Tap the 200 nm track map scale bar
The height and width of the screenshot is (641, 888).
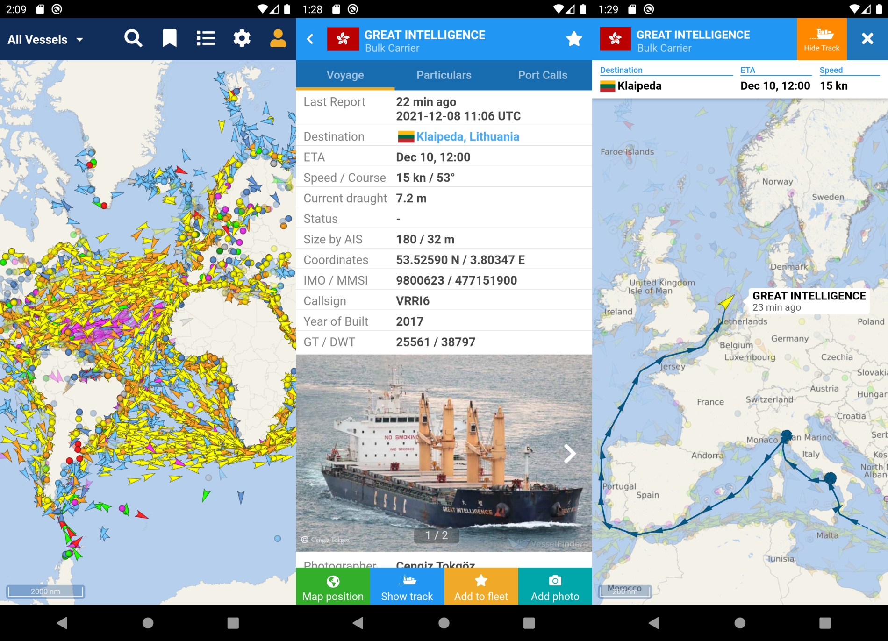click(625, 591)
